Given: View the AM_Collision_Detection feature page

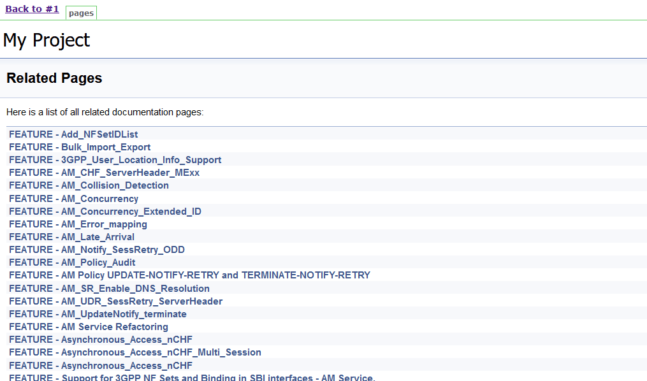Looking at the screenshot, I should [88, 185].
